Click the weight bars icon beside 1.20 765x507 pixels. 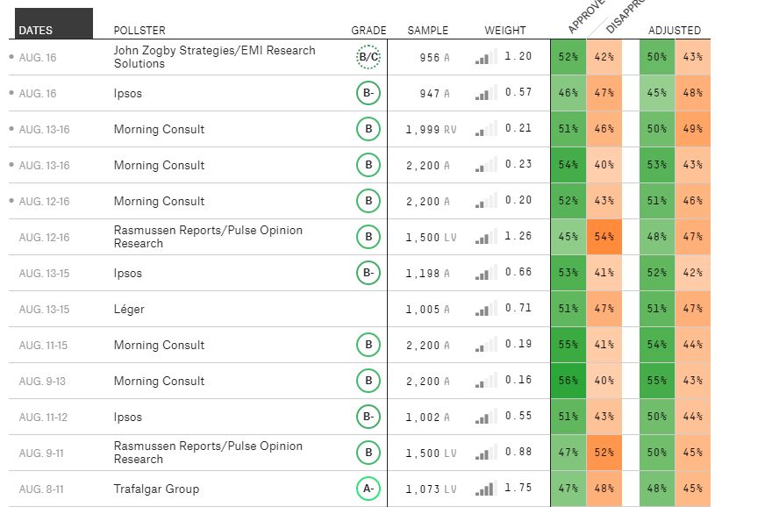tap(486, 57)
